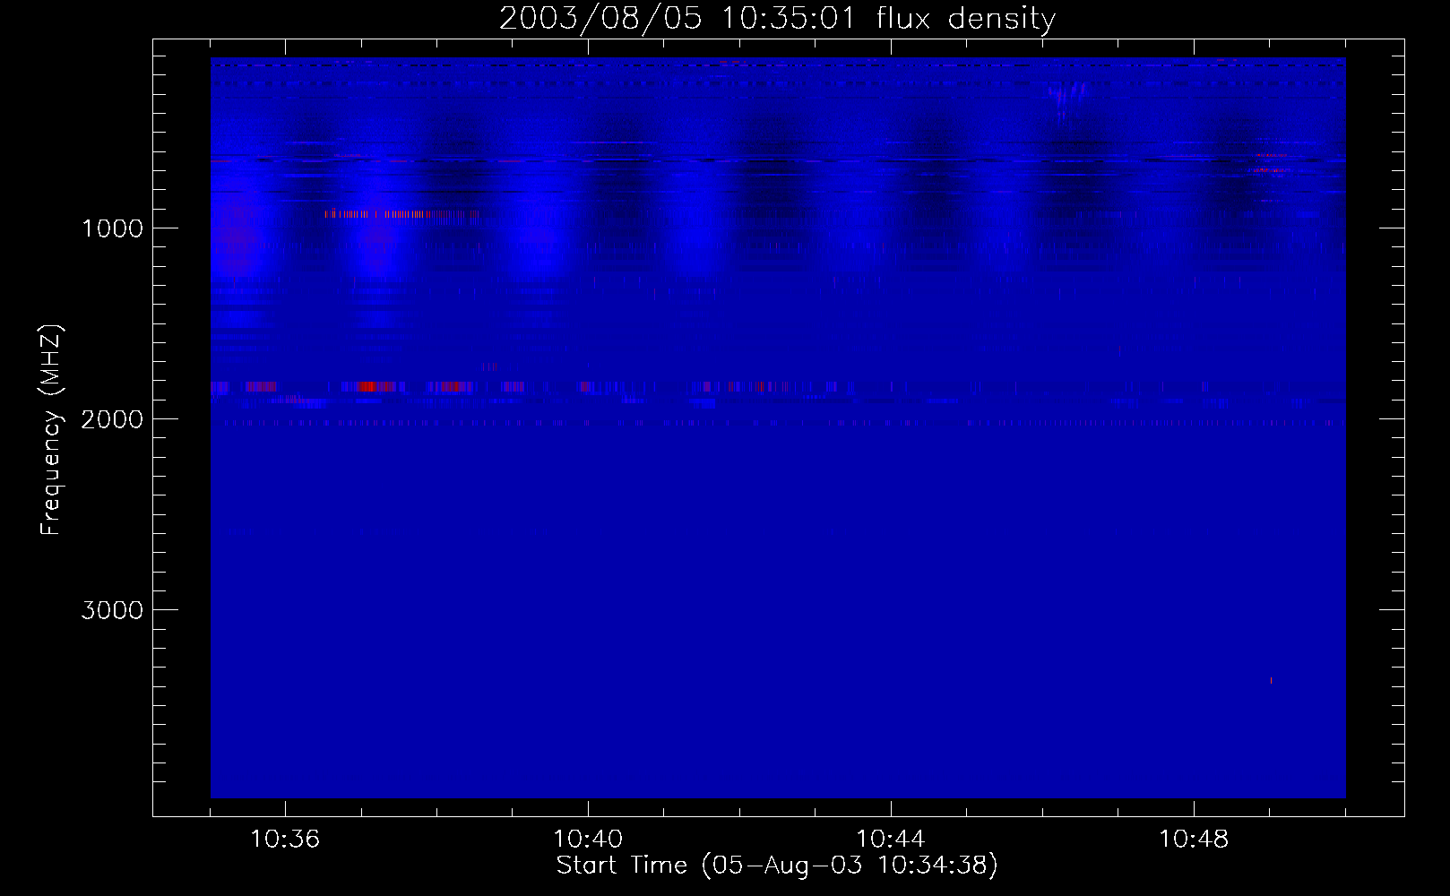Select the 2000 frequency axis label
This screenshot has width=1450, height=896.
(x=112, y=419)
